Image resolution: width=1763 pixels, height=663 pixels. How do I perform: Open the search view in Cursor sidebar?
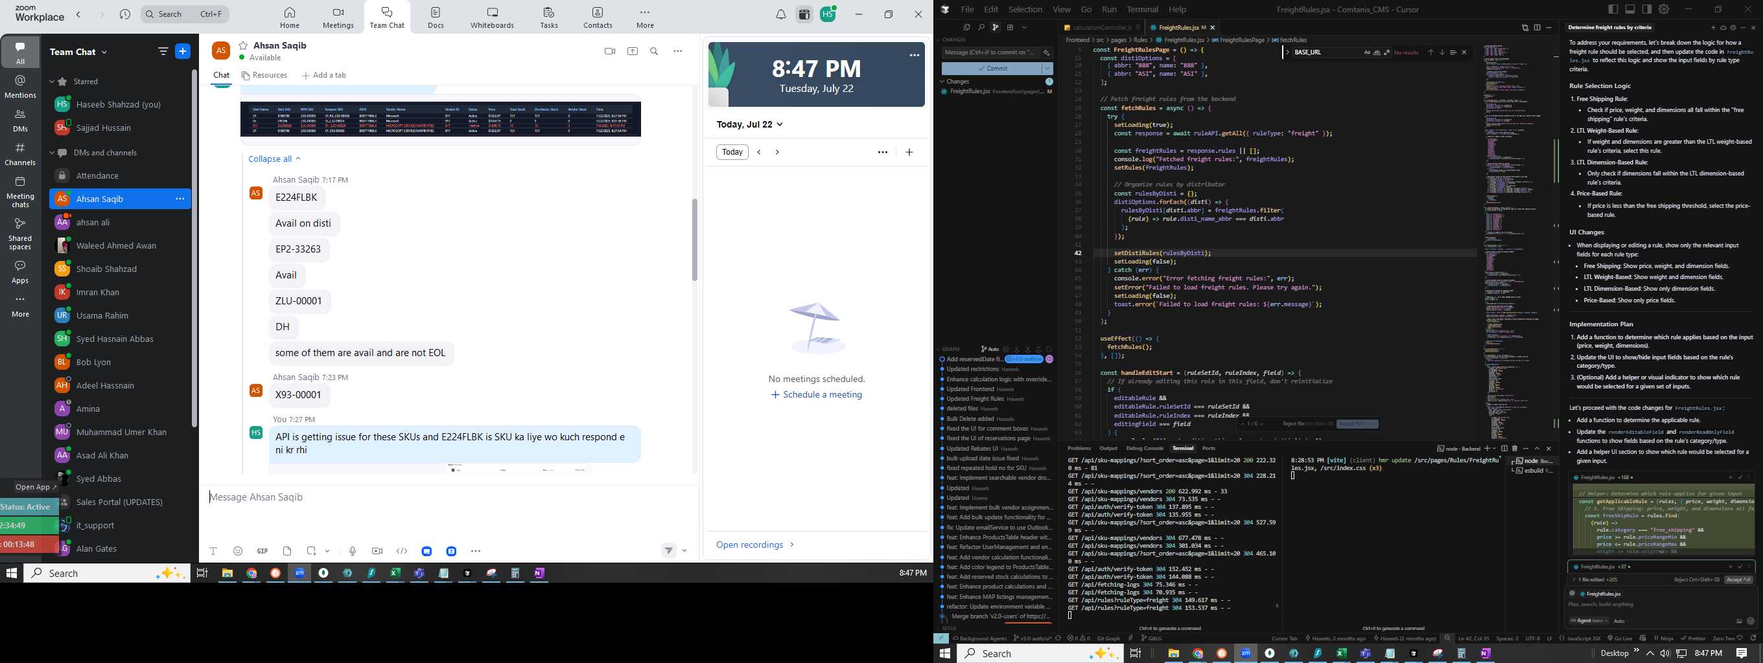pyautogui.click(x=981, y=27)
